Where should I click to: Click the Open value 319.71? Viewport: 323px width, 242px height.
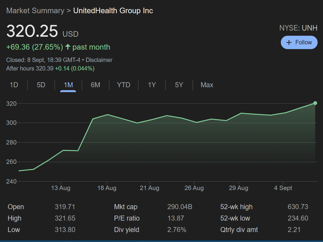(x=65, y=207)
